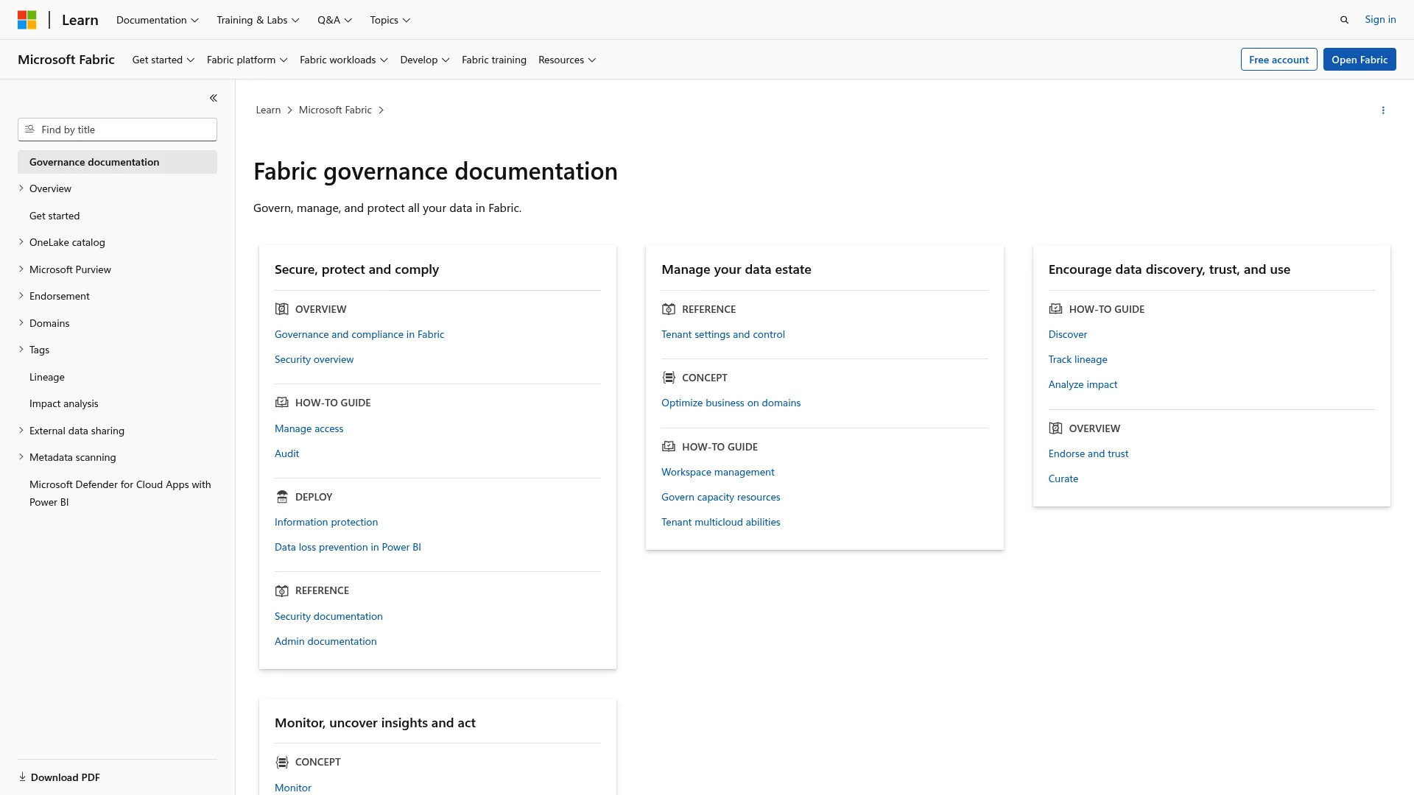1414x795 pixels.
Task: Open the Security overview link
Action: click(314, 359)
